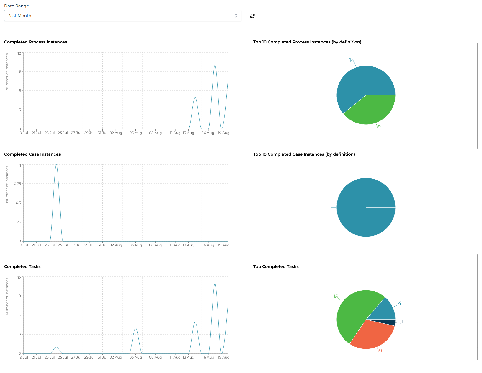Screen dimensions: 482x373
Task: Click the peak on the Completed Tasks line chart
Action: (x=215, y=284)
